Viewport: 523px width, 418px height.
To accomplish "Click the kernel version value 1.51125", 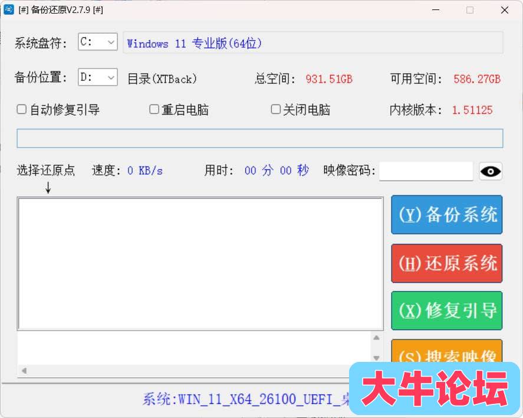I will [x=472, y=110].
